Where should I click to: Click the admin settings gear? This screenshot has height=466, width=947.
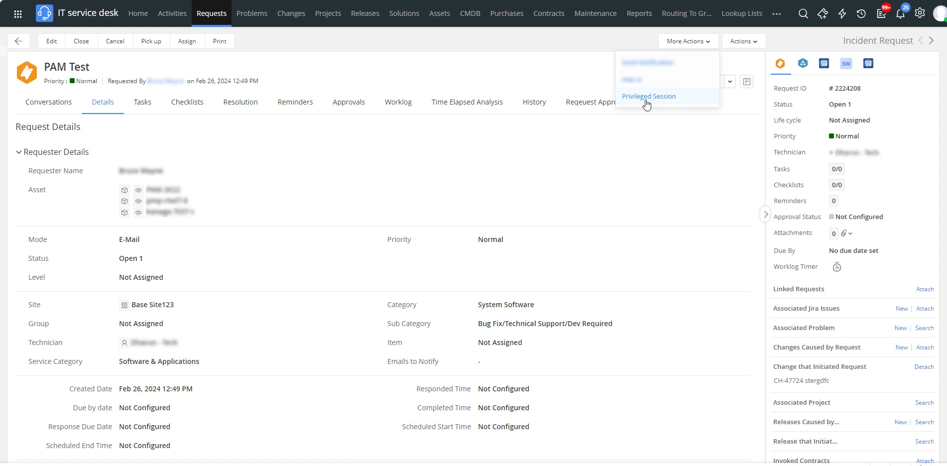point(920,13)
